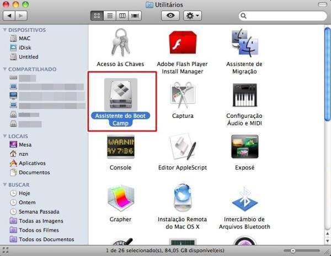This screenshot has height=256, width=331.
Task: Select Intercâmbio de Arquivos Bluetooth icon
Action: tap(244, 199)
